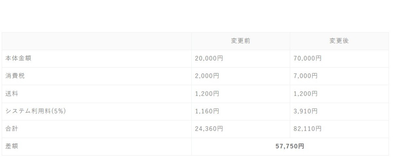This screenshot has width=393, height=166.
Task: Click the 差額 row label
Action: (x=12, y=146)
